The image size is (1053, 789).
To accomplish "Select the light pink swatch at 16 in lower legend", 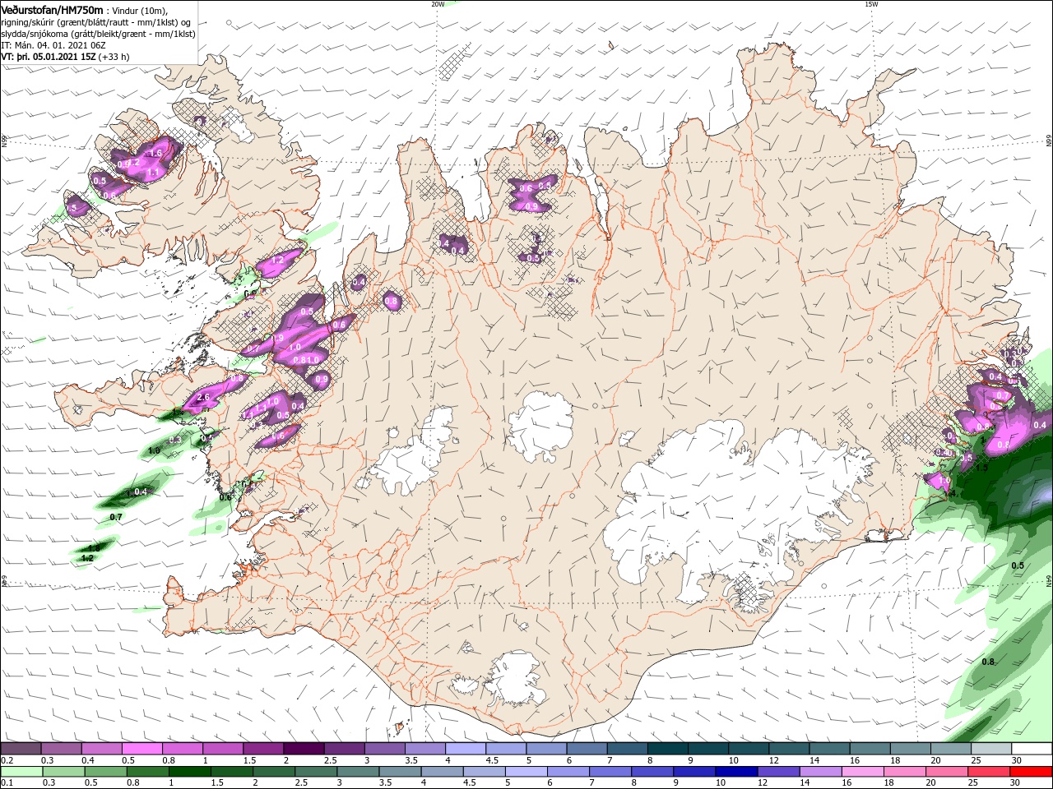I will pos(864,772).
